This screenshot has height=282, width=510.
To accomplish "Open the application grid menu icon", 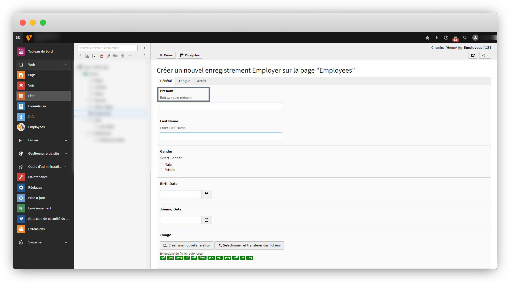I will click(x=18, y=38).
